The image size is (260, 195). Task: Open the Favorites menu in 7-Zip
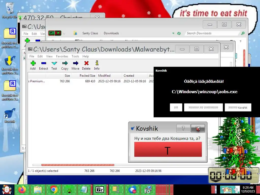[62, 56]
